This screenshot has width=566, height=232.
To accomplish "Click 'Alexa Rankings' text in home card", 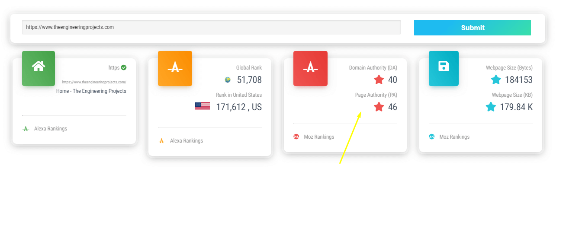I will (51, 129).
